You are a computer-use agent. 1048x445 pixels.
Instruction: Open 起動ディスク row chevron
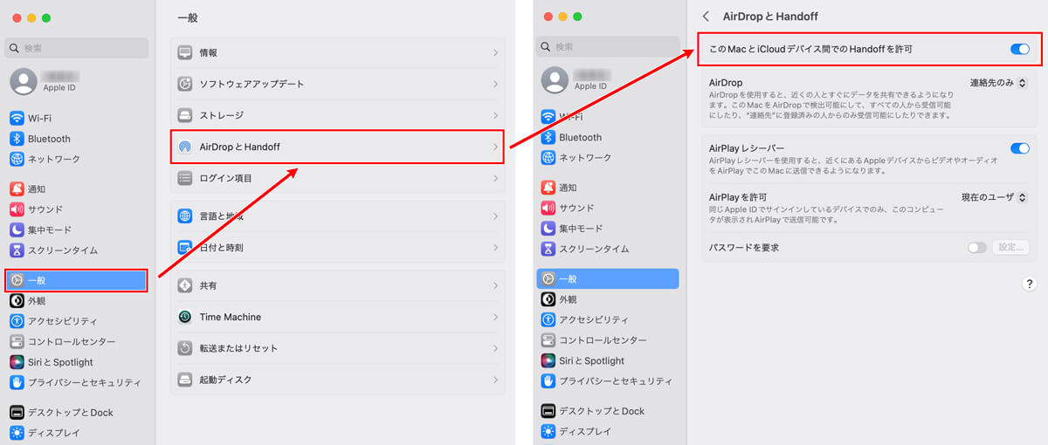pyautogui.click(x=495, y=380)
